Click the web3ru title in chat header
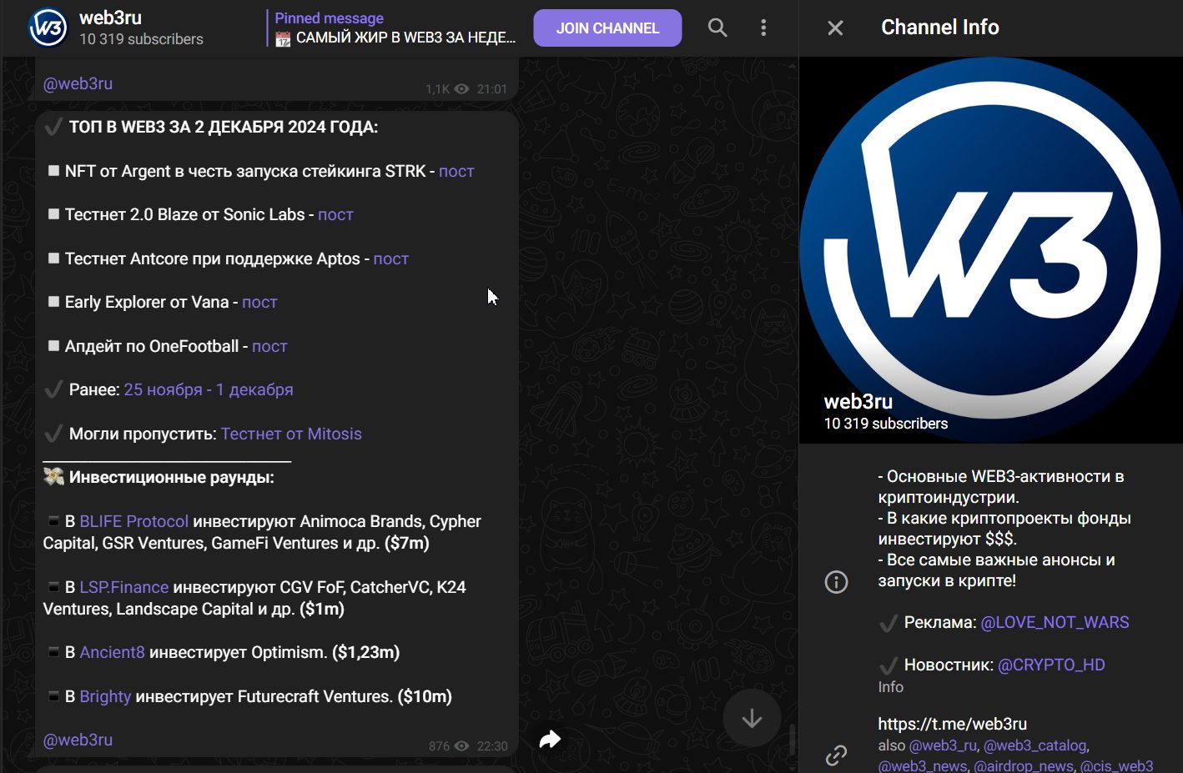The image size is (1183, 773). coord(110,18)
